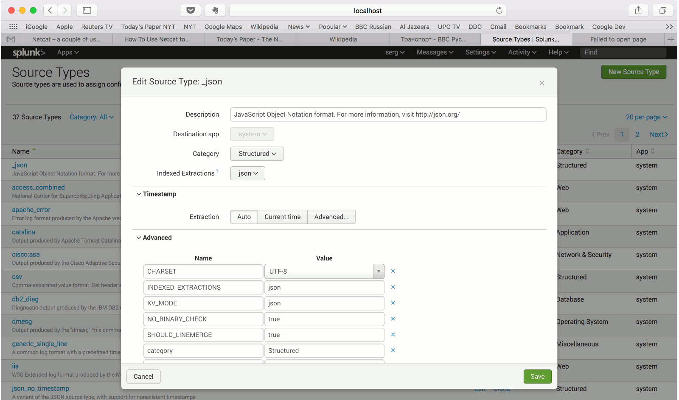The image size is (679, 400).
Task: Click the Safari forward arrow
Action: click(65, 10)
